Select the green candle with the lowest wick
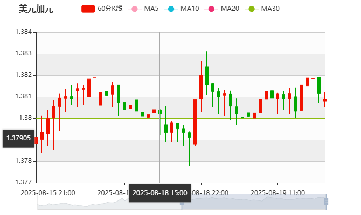361x215 pixels. pos(189,135)
